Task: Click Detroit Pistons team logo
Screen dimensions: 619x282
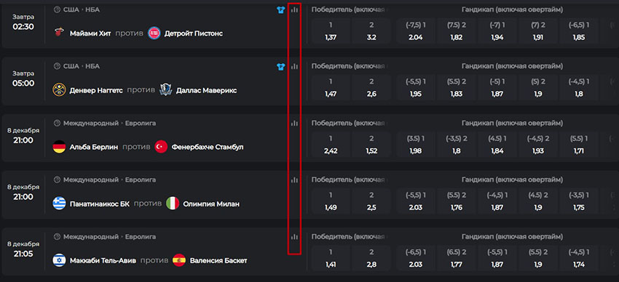Action: 154,33
